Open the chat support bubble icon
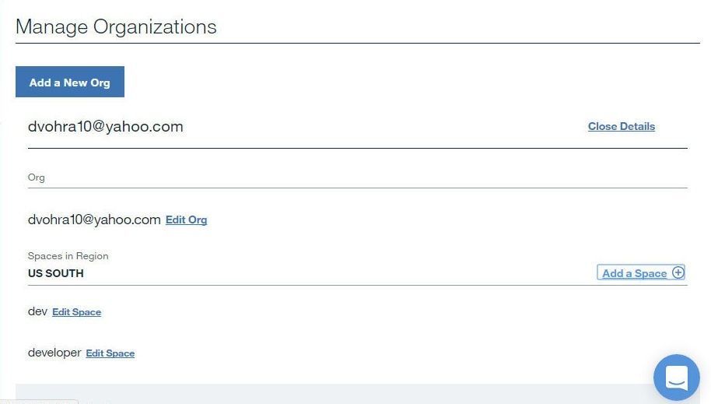The height and width of the screenshot is (404, 711). 677,378
